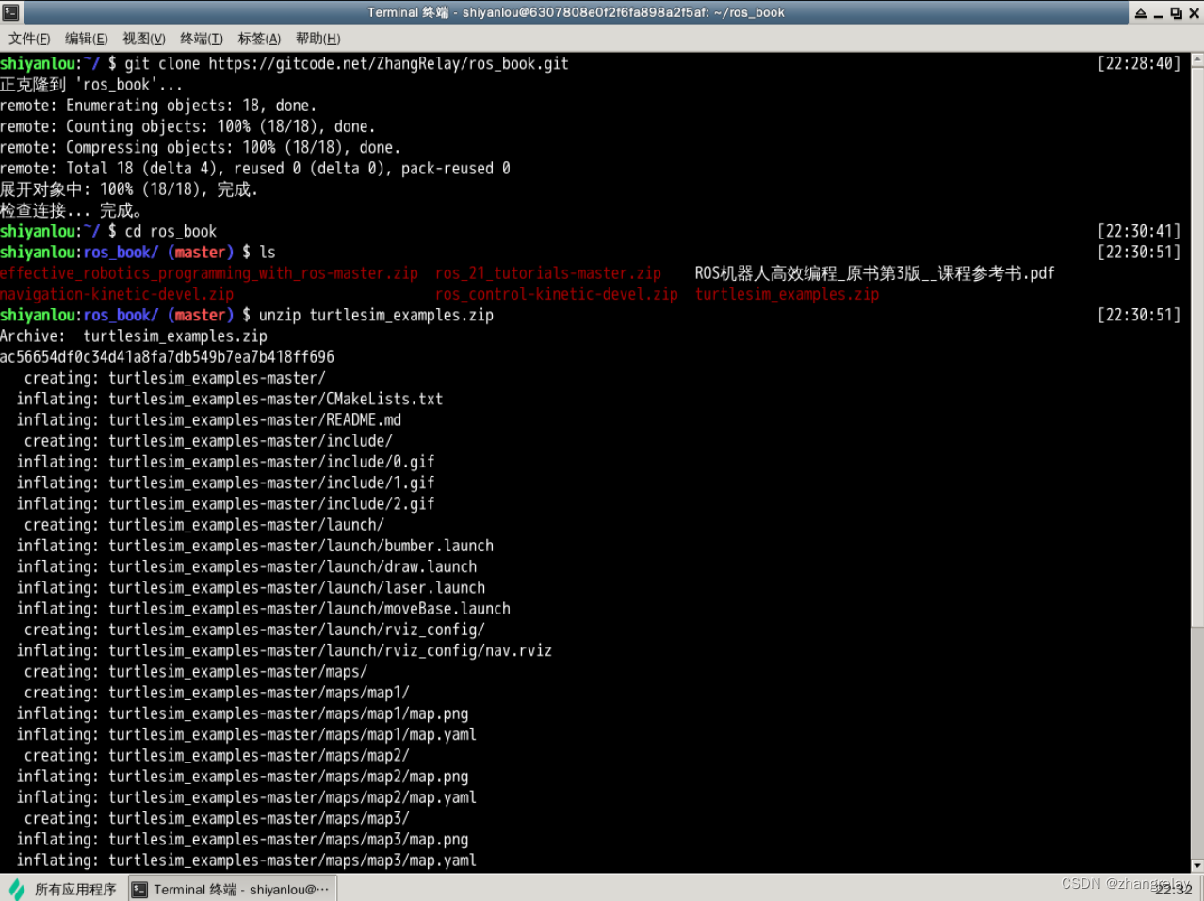Screen dimensions: 1204x901
Task: Click the maps/map2/map.yaml line
Action: point(246,797)
